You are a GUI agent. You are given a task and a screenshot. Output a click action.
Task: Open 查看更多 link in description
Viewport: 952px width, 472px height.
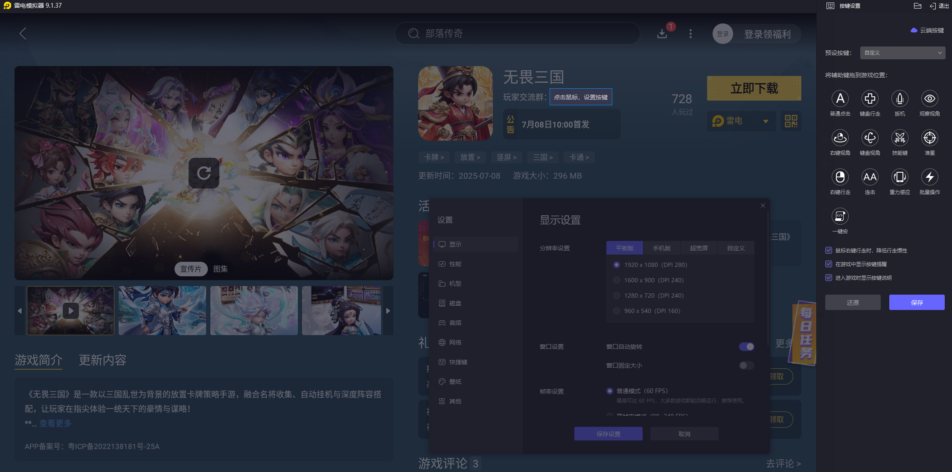pyautogui.click(x=55, y=423)
